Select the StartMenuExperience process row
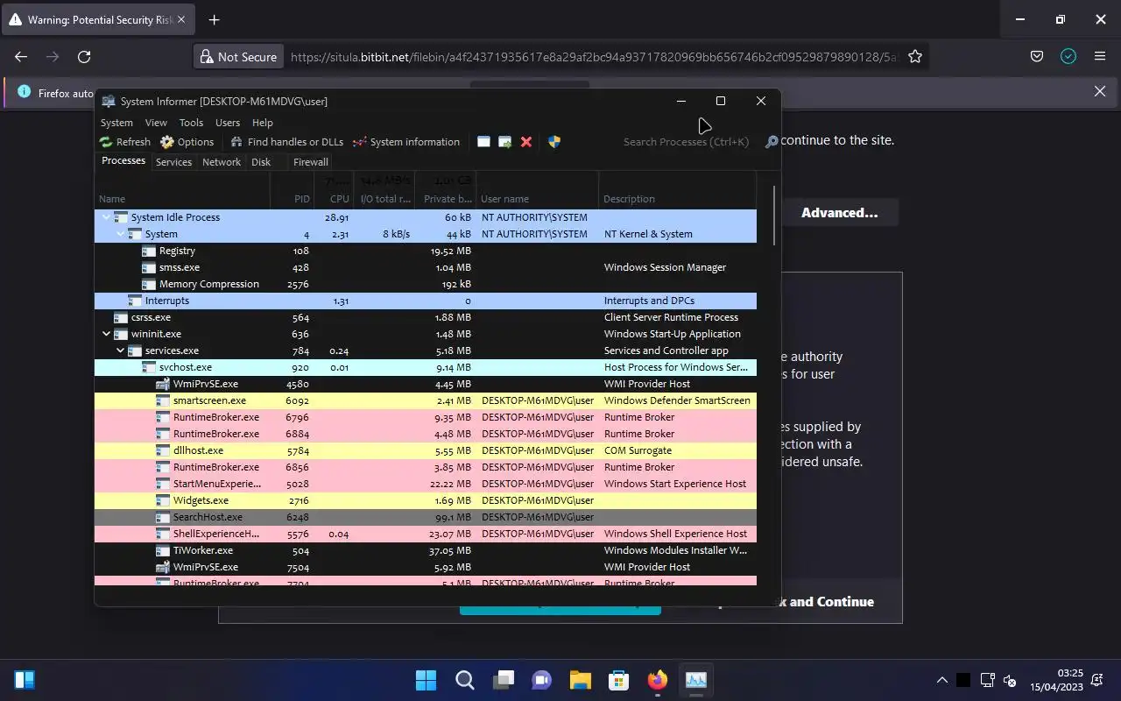1121x701 pixels. tap(426, 484)
